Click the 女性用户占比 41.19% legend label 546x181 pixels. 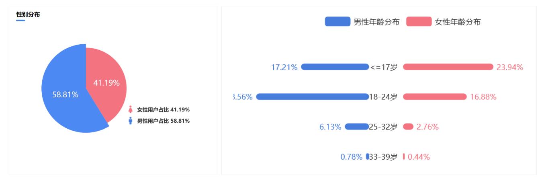tap(164, 110)
